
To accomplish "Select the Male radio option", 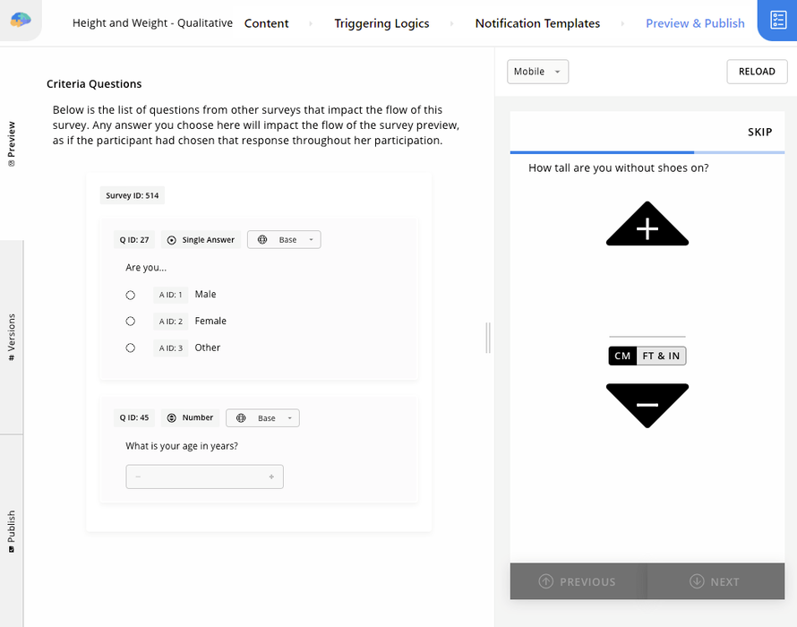I will point(131,295).
